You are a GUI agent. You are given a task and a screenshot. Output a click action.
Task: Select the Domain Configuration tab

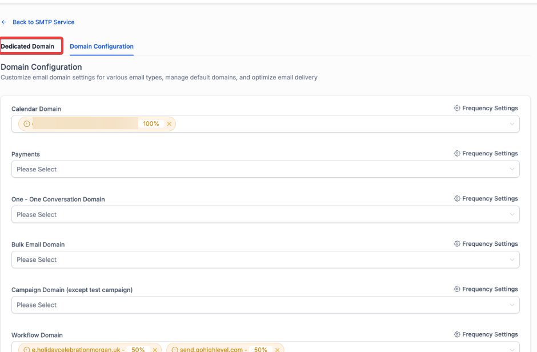[x=102, y=46]
